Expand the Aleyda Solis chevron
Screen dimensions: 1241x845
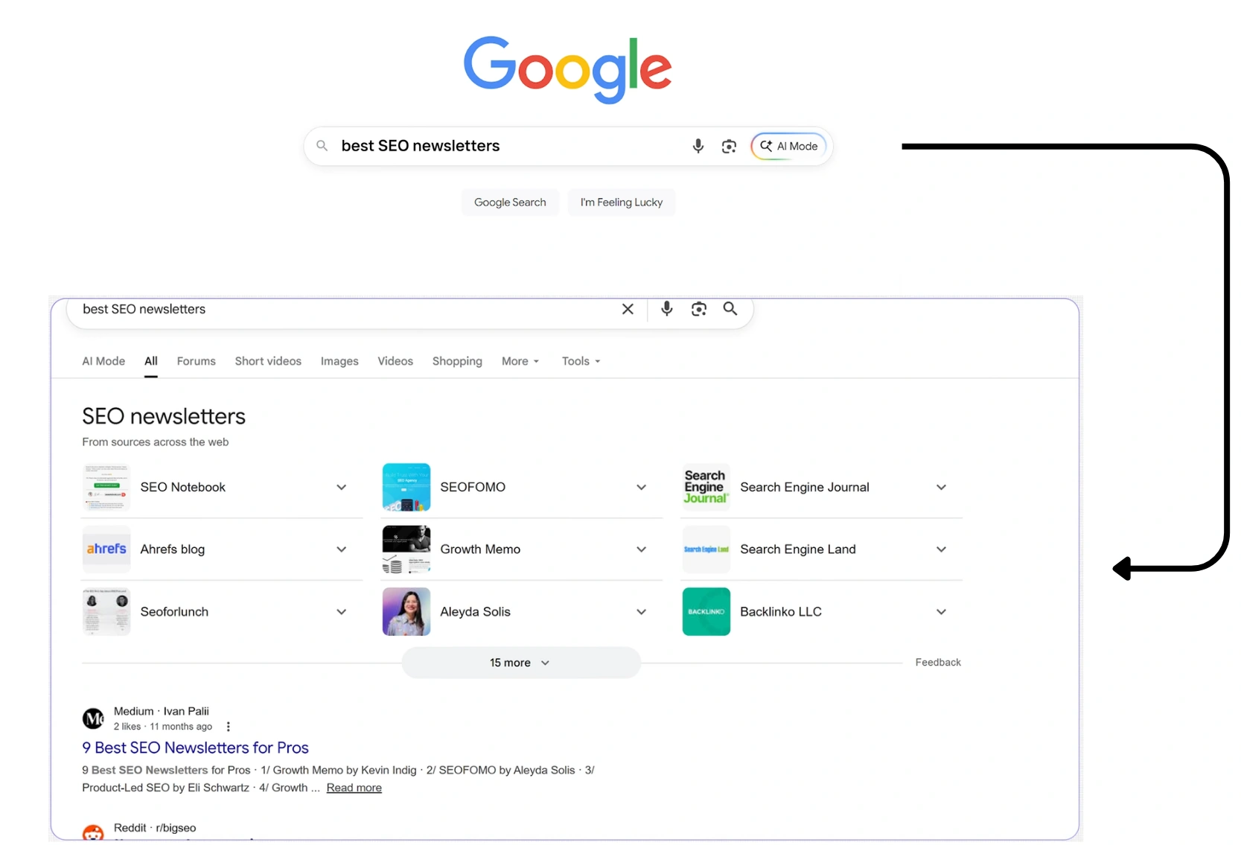[x=642, y=612]
